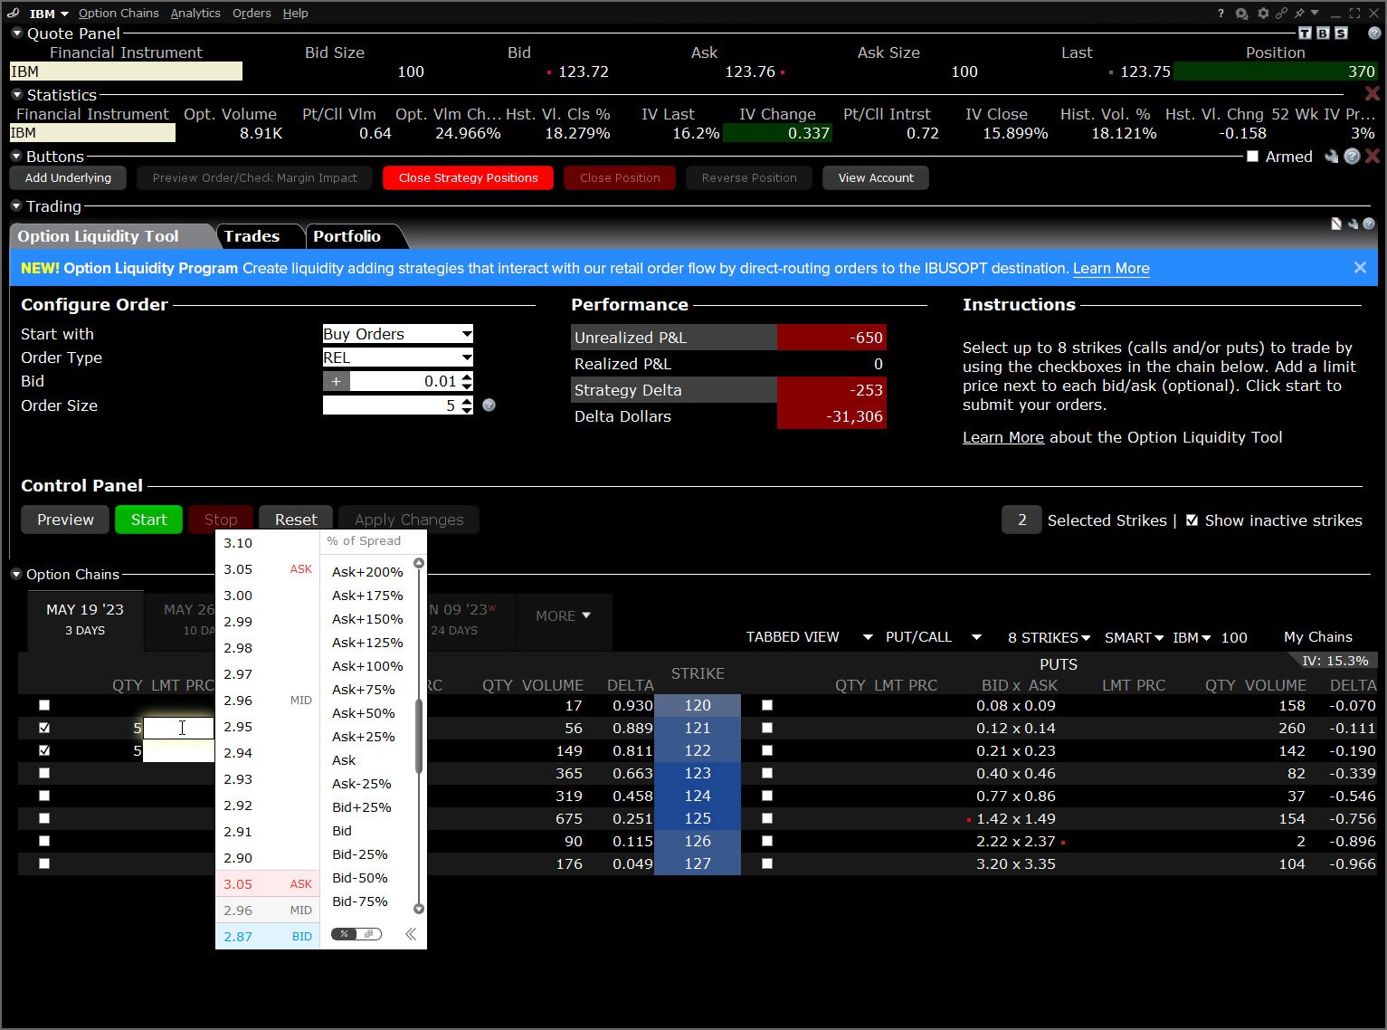Select the MAY 19 '23 expiration tab
The image size is (1387, 1030).
[x=84, y=619]
